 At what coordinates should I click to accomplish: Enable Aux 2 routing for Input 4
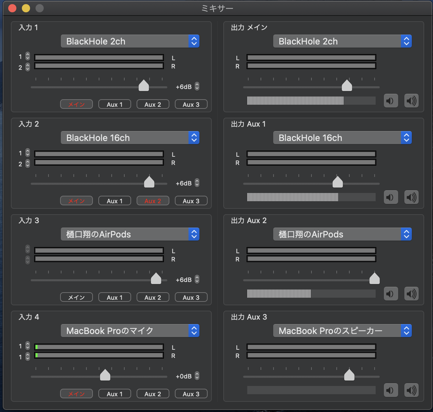tap(153, 394)
